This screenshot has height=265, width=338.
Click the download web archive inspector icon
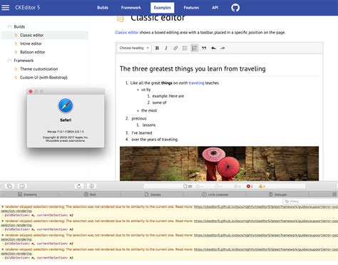click(x=91, y=186)
